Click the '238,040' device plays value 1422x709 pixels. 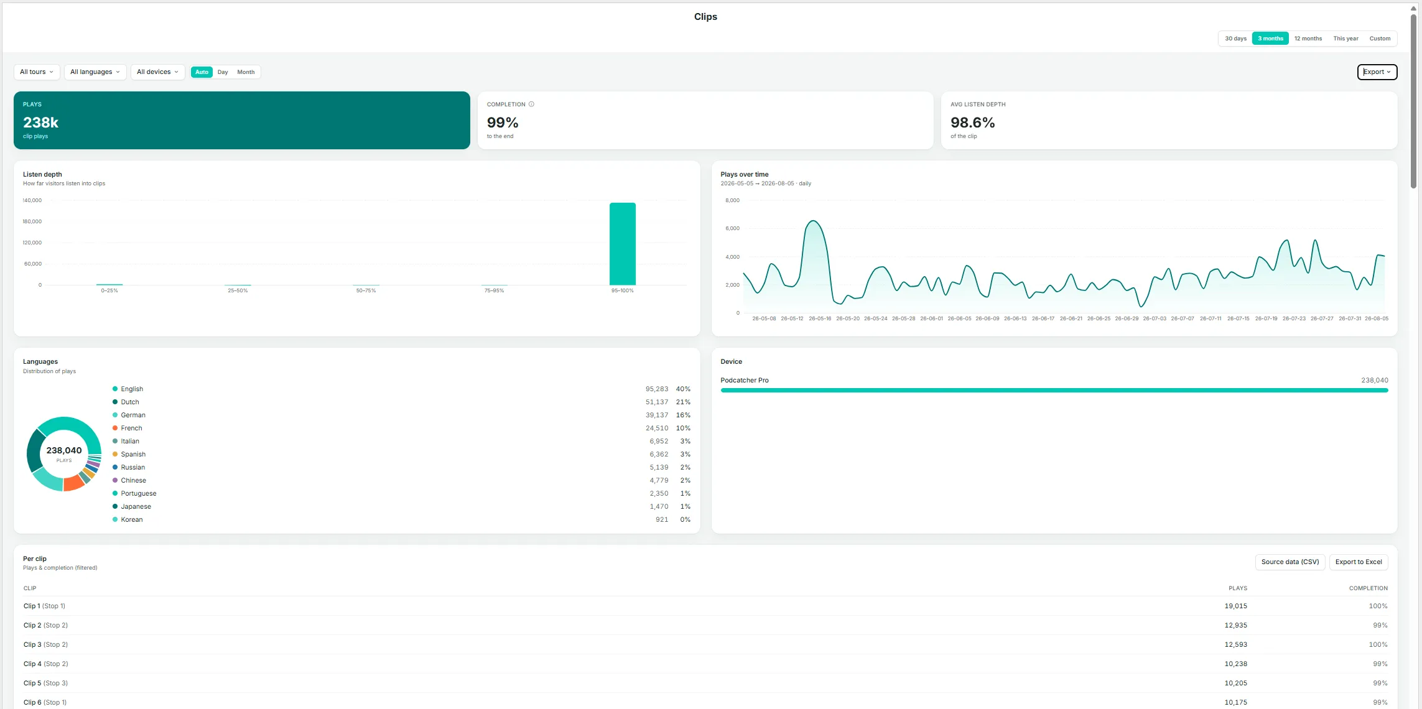1375,381
